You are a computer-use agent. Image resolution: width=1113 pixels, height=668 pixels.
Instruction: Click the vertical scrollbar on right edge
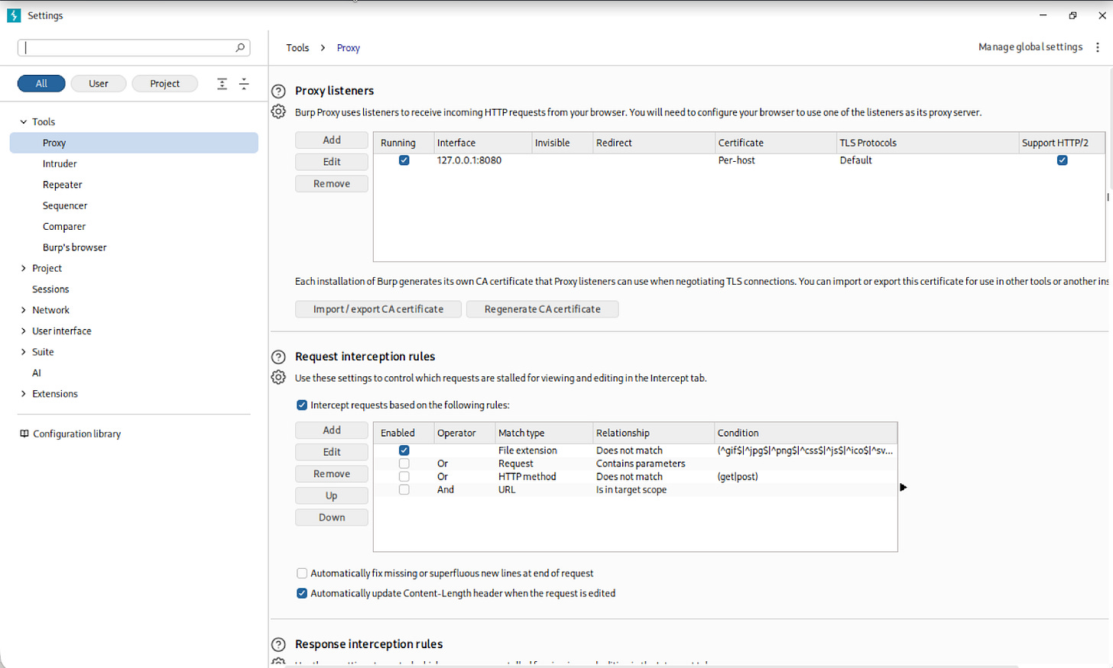point(1111,130)
